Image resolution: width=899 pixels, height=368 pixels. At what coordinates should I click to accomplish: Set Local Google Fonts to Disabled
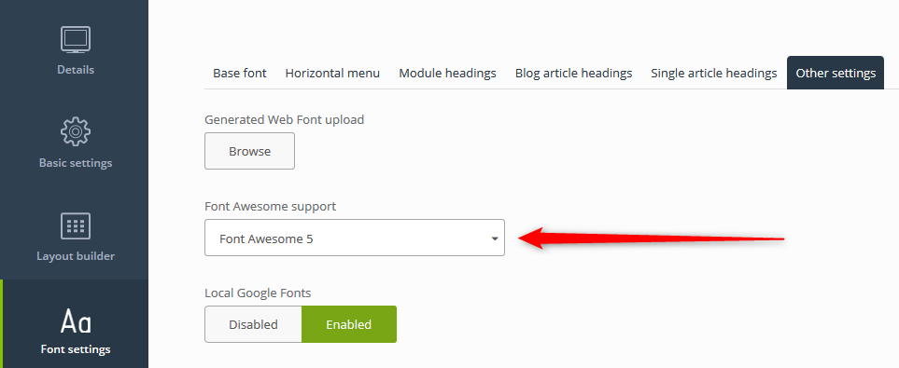(253, 324)
